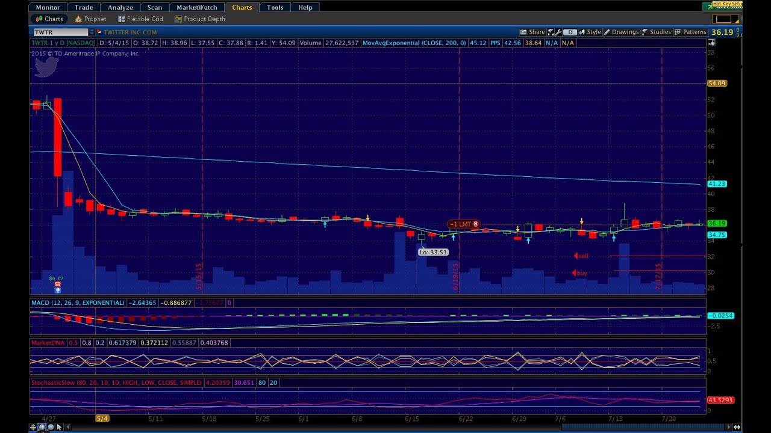Screen dimensions: 771x433
Task: Click the MACD study header label
Action: (78, 302)
